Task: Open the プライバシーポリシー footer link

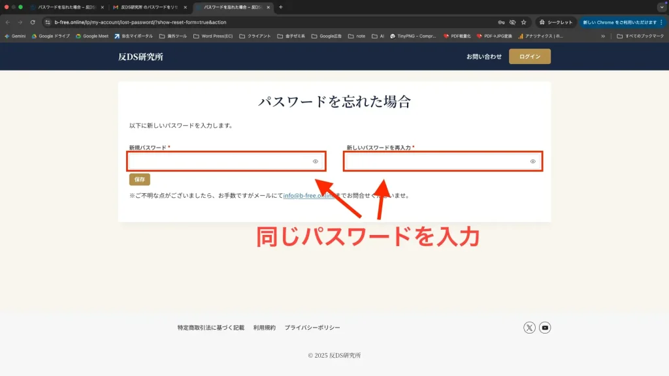Action: coord(312,328)
